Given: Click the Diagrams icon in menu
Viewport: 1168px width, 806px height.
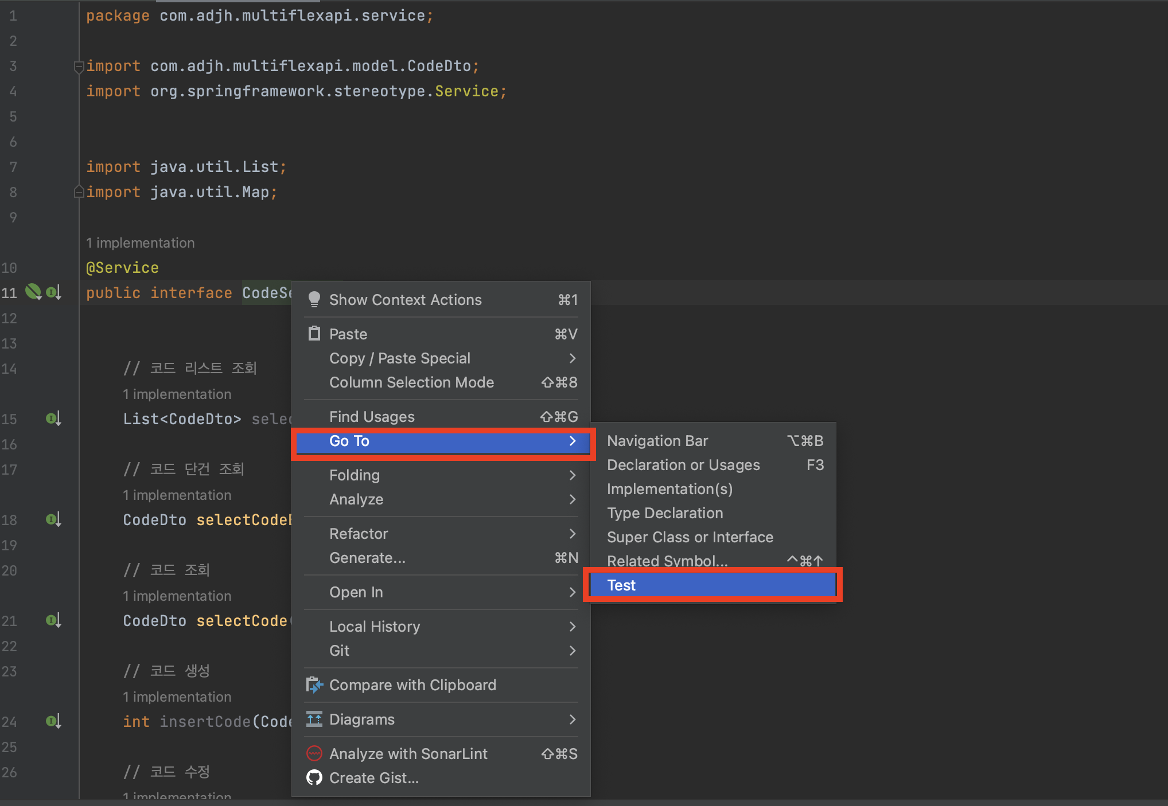Looking at the screenshot, I should click(314, 719).
